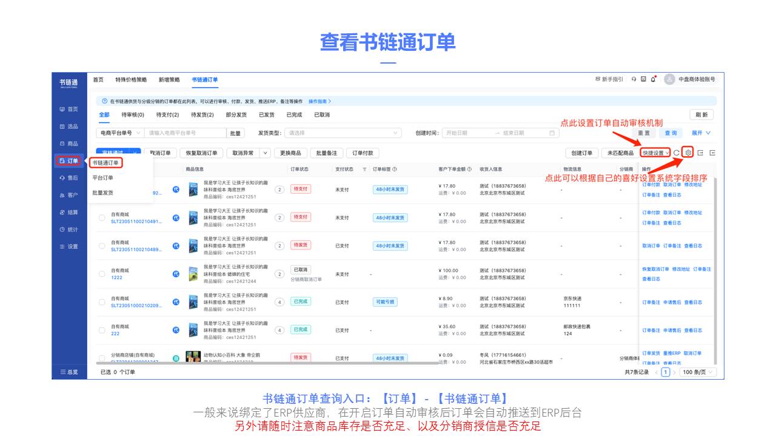Image resolution: width=776 pixels, height=436 pixels.
Task: Choose 书链通订单 in the flyout menu
Action: click(x=105, y=163)
